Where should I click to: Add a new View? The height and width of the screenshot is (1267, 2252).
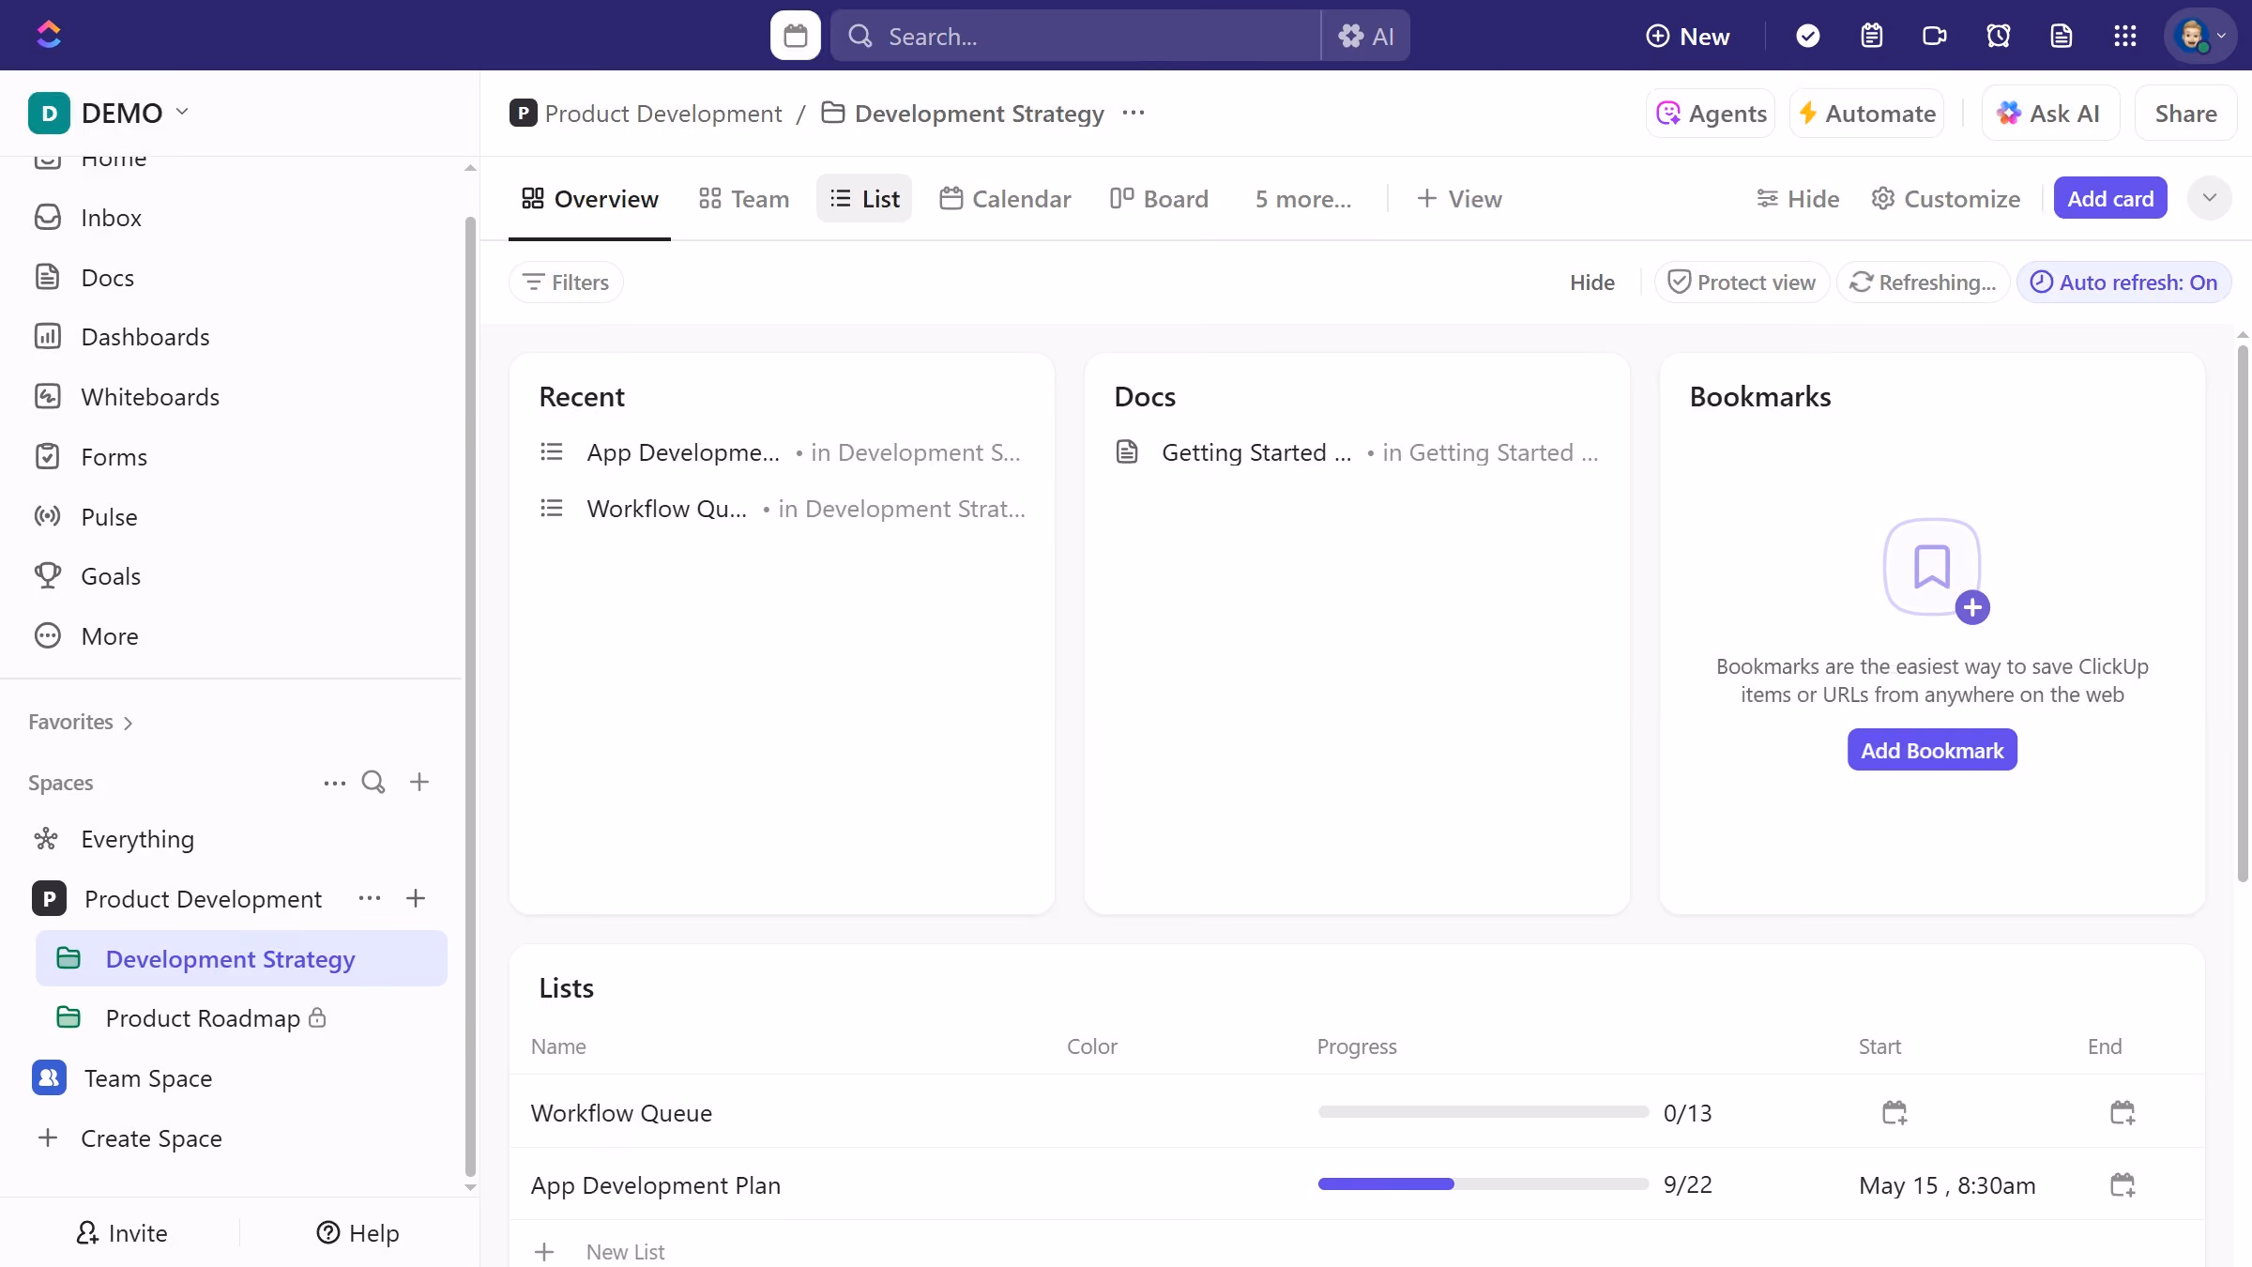pyautogui.click(x=1459, y=199)
